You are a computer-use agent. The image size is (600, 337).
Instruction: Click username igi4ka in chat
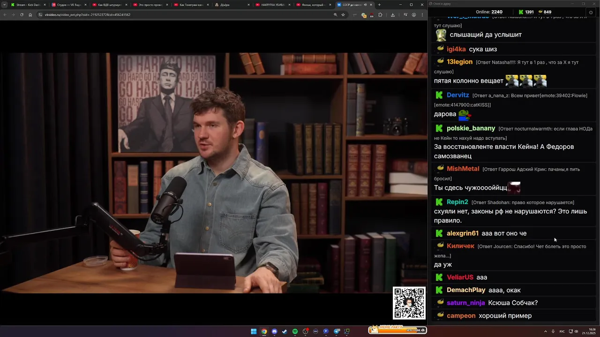pos(456,49)
